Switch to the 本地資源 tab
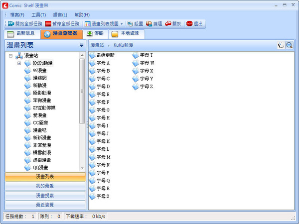299x224 pixels. click(x=127, y=34)
